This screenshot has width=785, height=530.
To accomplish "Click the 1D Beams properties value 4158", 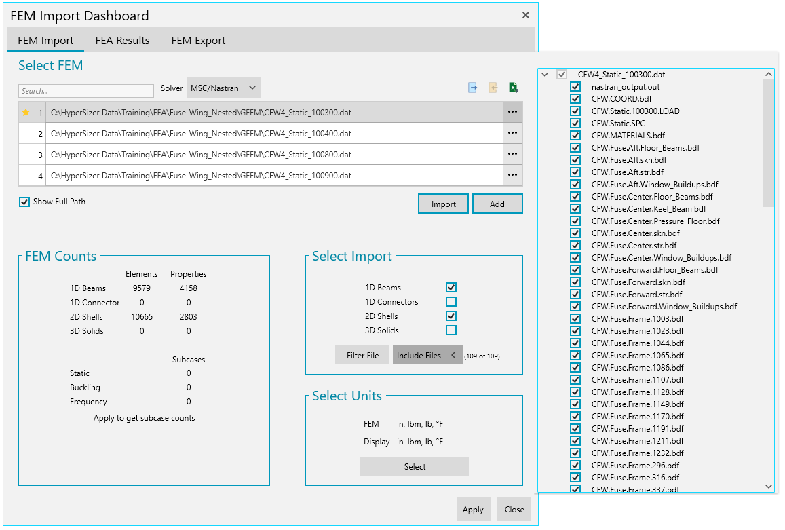I will coord(188,288).
